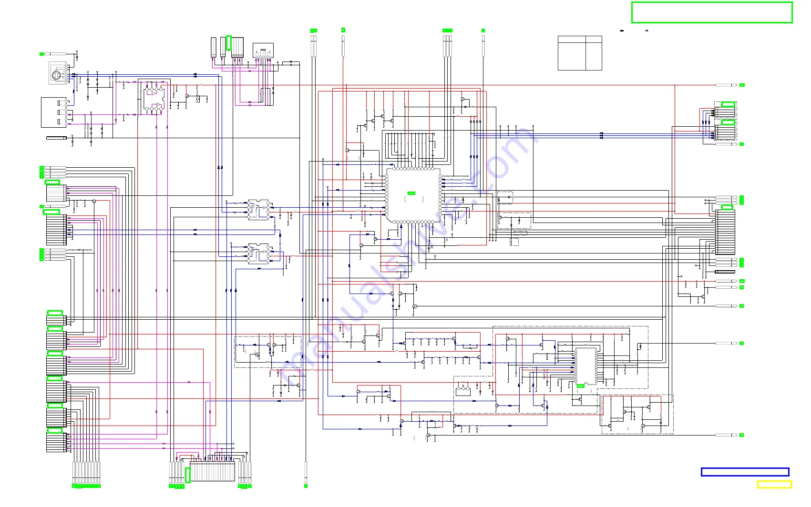Select the empty two-column table near the top

[580, 53]
